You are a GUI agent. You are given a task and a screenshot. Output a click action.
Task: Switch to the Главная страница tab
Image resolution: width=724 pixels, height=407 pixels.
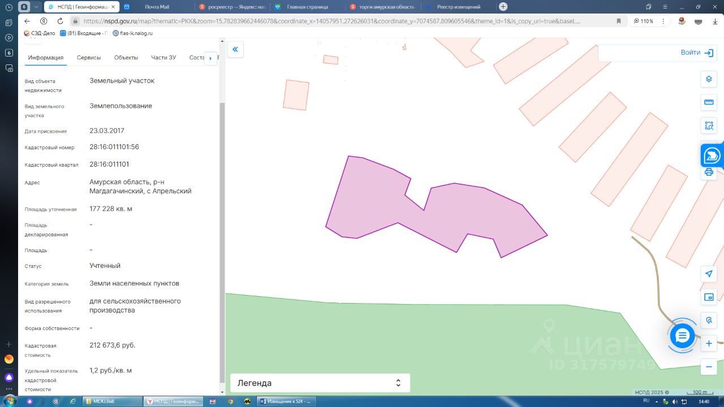tap(307, 7)
